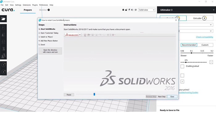Click the Next Step button
Screen dimensions: 216x113
point(162,97)
